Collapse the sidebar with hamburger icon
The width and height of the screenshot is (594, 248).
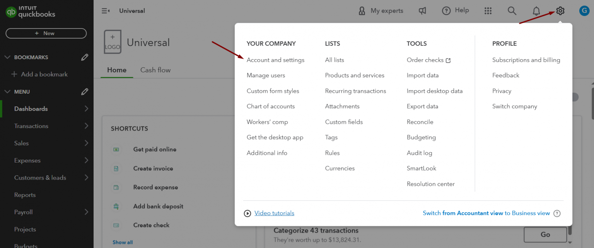[x=106, y=11]
